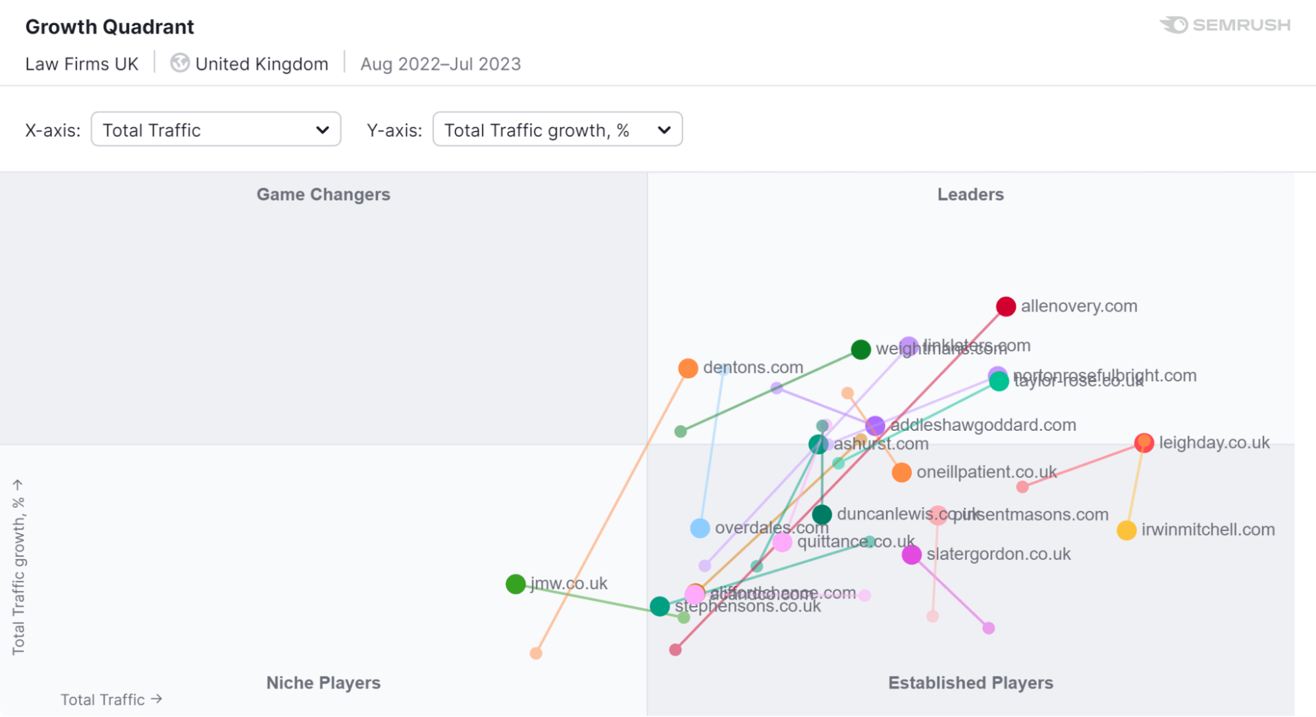Click the slatergordon.co.uk label
1316x717 pixels.
coord(999,554)
